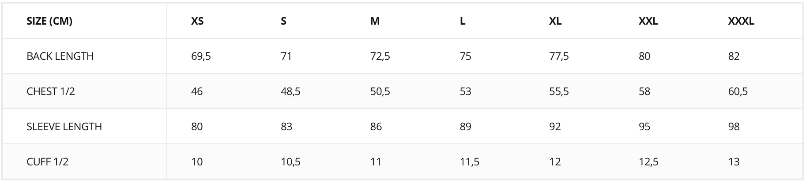Viewport: 806px width, 183px height.
Task: Click the M chest value 50,5
Action: (380, 91)
